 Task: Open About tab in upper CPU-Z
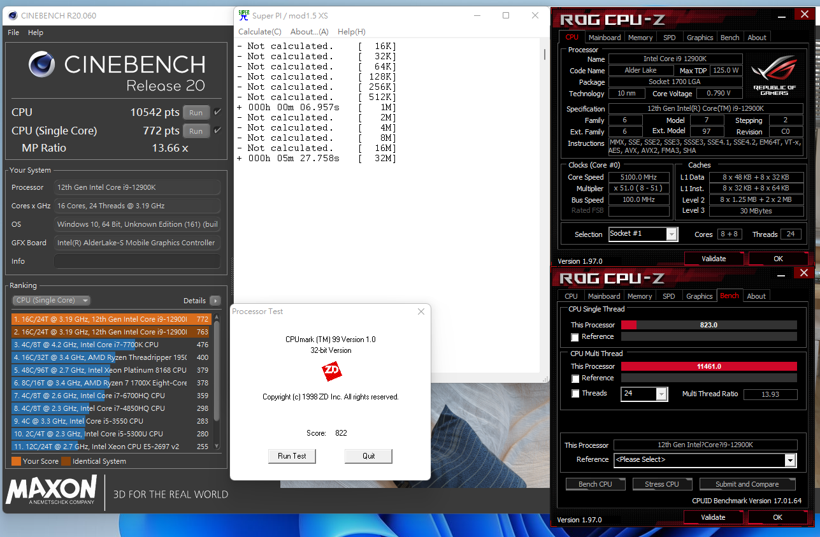point(757,38)
